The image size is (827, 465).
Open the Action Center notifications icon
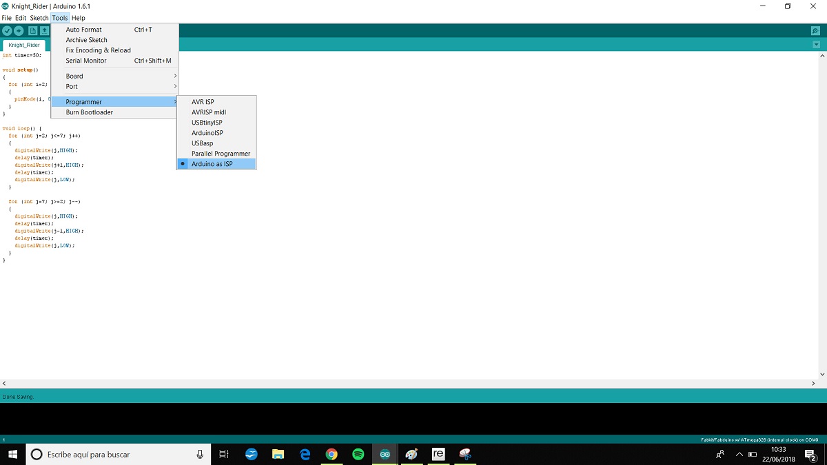click(810, 454)
